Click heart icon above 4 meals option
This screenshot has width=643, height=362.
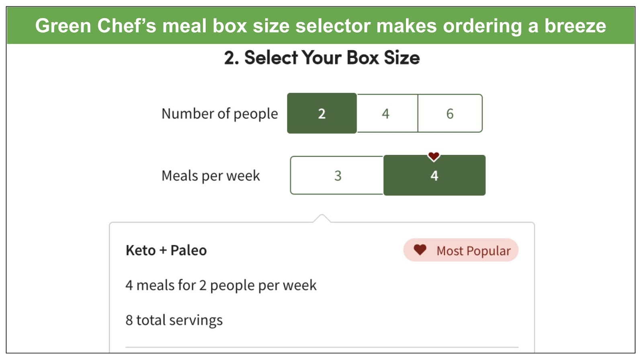pos(434,156)
